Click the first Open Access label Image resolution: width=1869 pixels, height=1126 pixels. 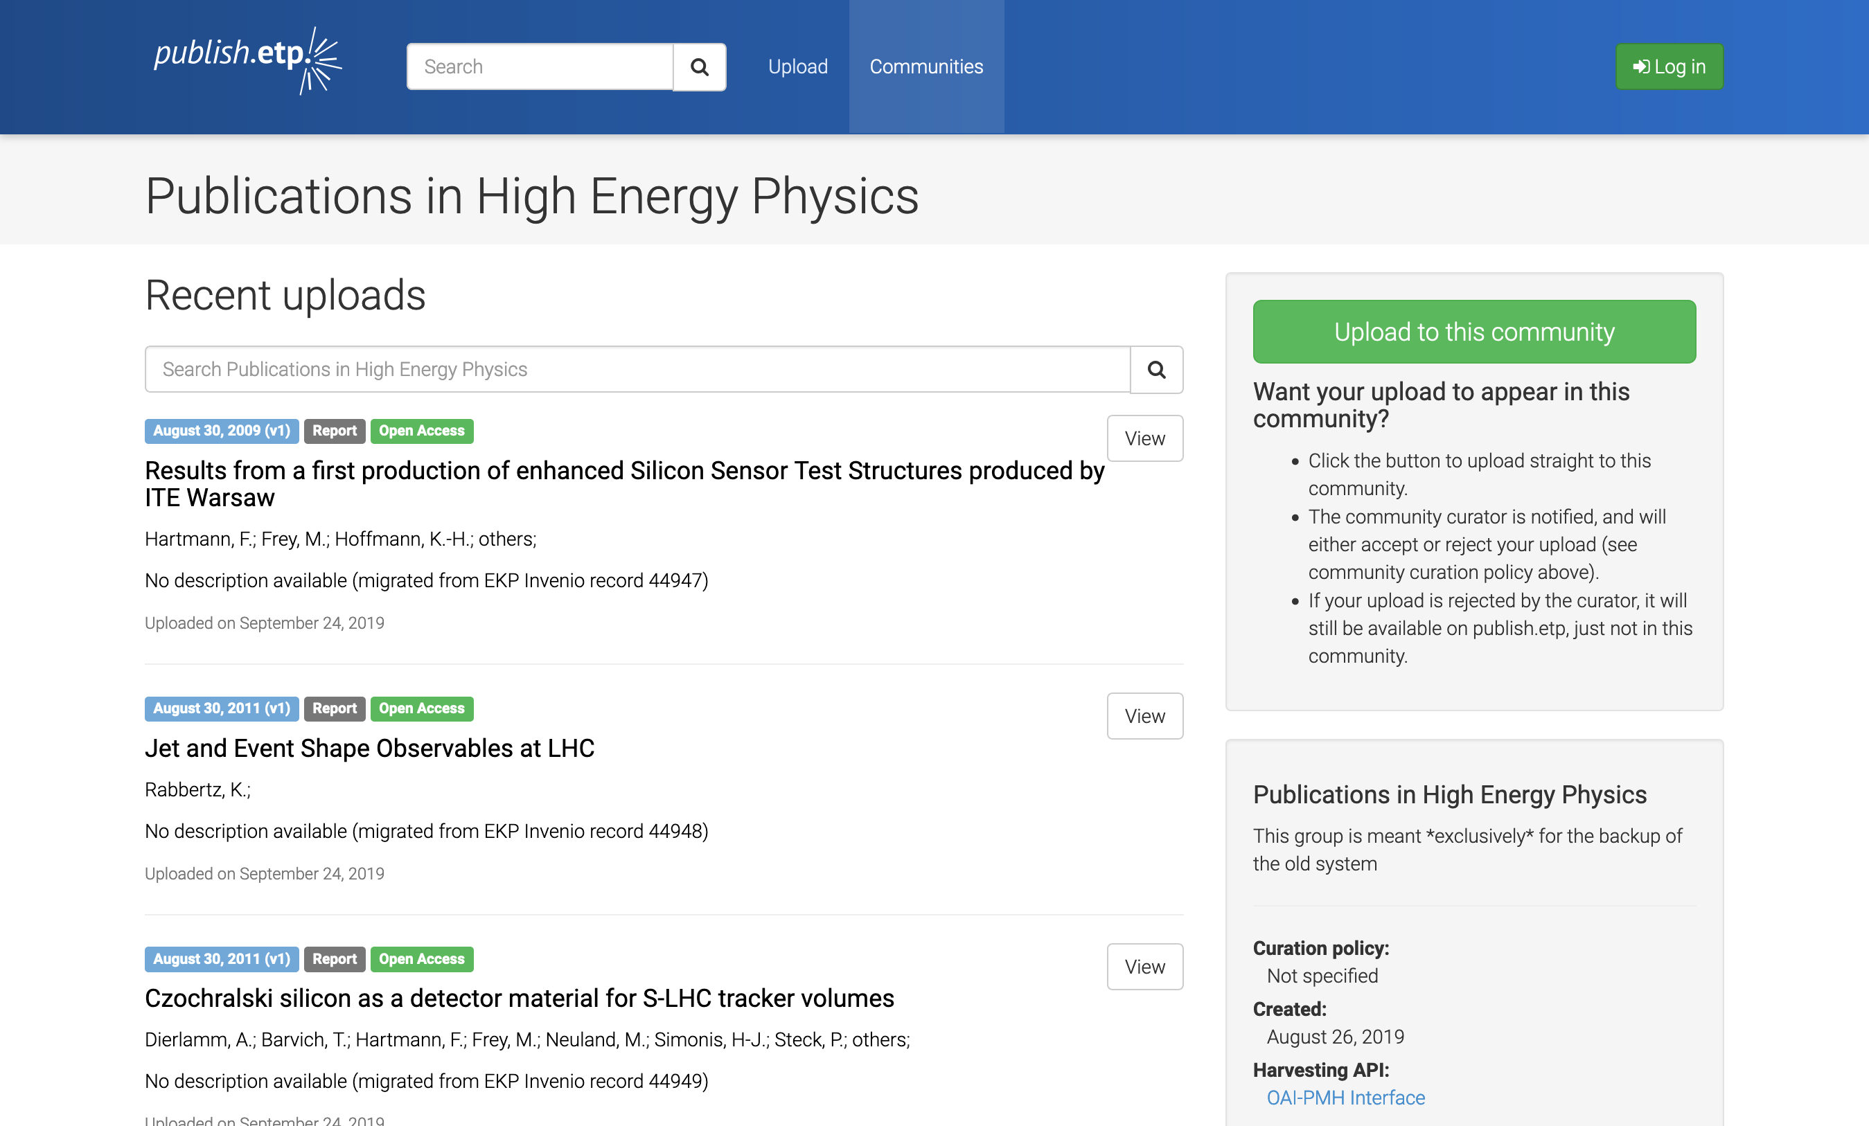(421, 431)
